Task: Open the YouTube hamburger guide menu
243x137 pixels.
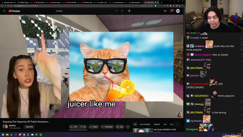Action: (4, 11)
